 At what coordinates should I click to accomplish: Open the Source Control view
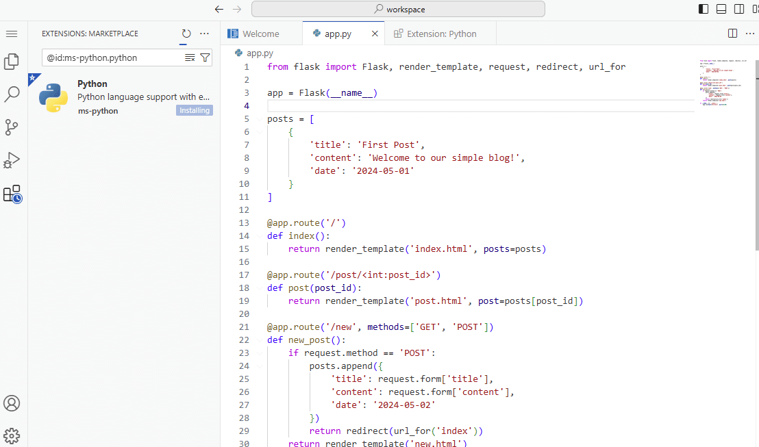coord(12,127)
